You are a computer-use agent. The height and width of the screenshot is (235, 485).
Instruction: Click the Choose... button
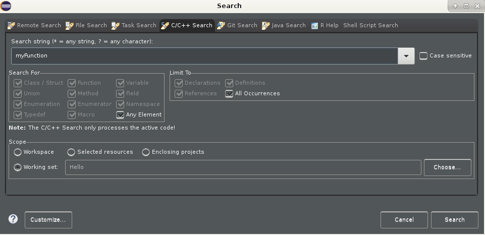tap(447, 167)
